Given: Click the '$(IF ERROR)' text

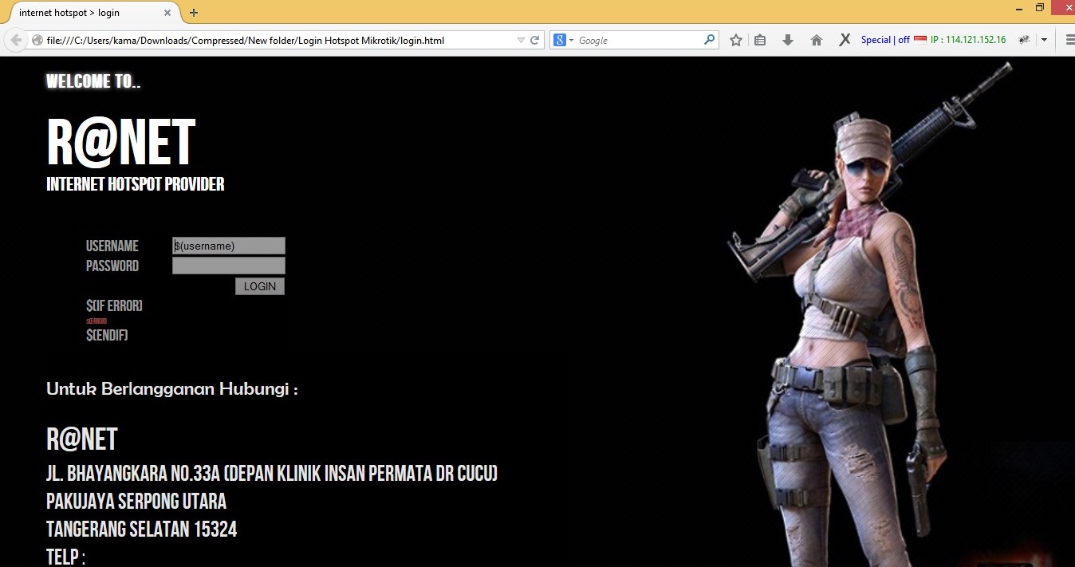Looking at the screenshot, I should pyautogui.click(x=114, y=306).
